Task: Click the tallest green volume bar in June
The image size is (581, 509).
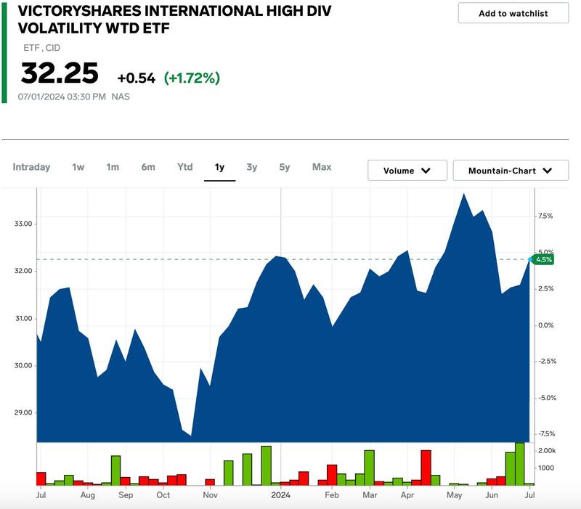Action: [x=520, y=464]
